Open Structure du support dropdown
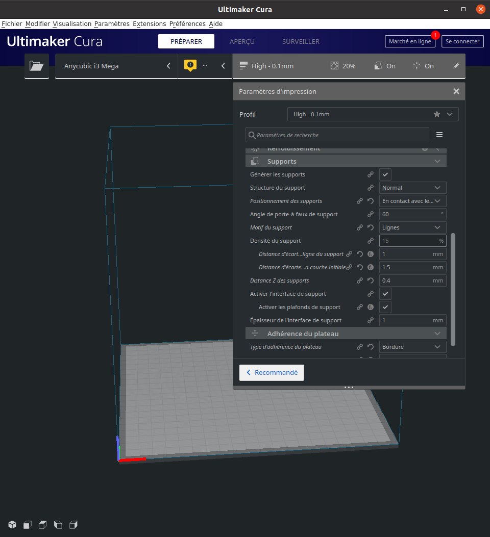 (412, 188)
